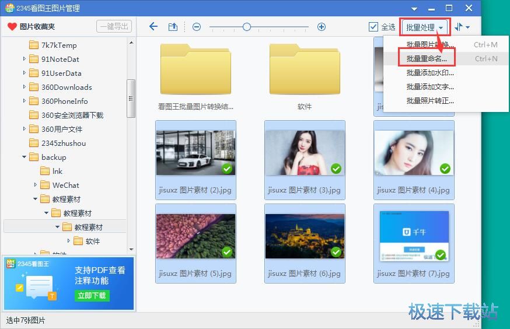
Task: Uncheck green tick on 图片素材 (5).jpg
Action: coord(227,252)
